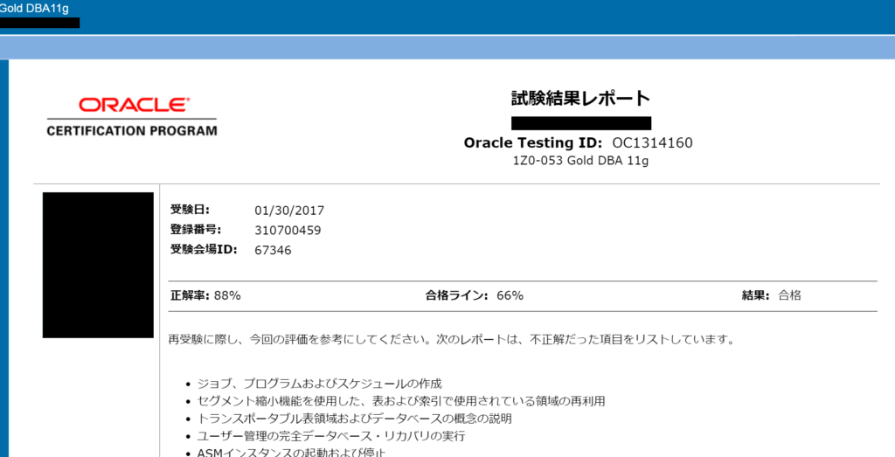895x457 pixels.
Task: Click the '再受験に際し' advice paragraph
Action: click(x=451, y=340)
